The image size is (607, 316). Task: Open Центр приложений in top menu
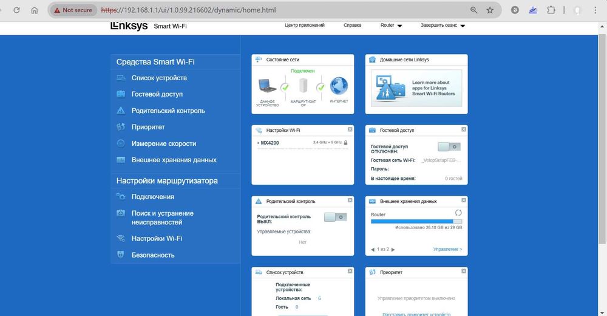tap(305, 25)
